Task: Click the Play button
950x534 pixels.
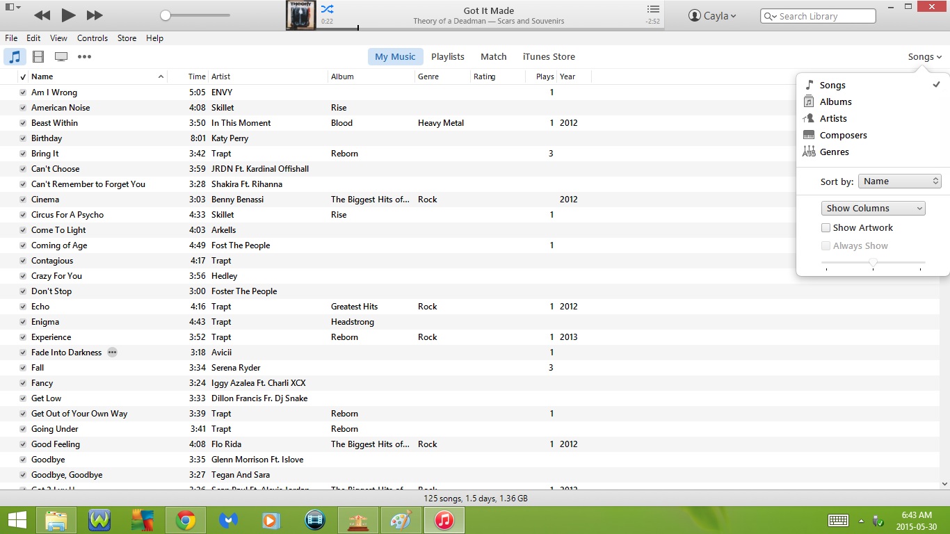Action: pyautogui.click(x=68, y=15)
